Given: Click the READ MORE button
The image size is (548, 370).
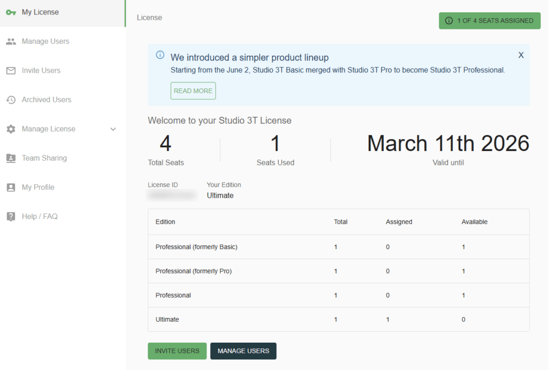Looking at the screenshot, I should (x=193, y=91).
